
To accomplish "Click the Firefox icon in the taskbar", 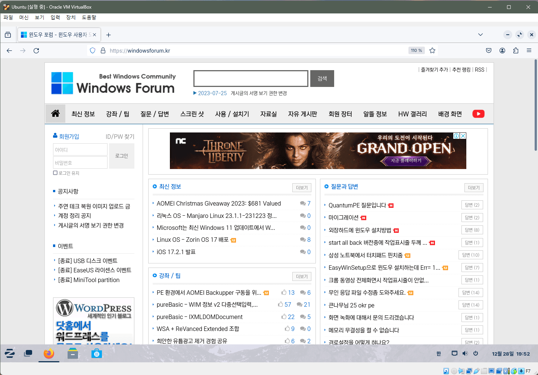I will [x=49, y=353].
